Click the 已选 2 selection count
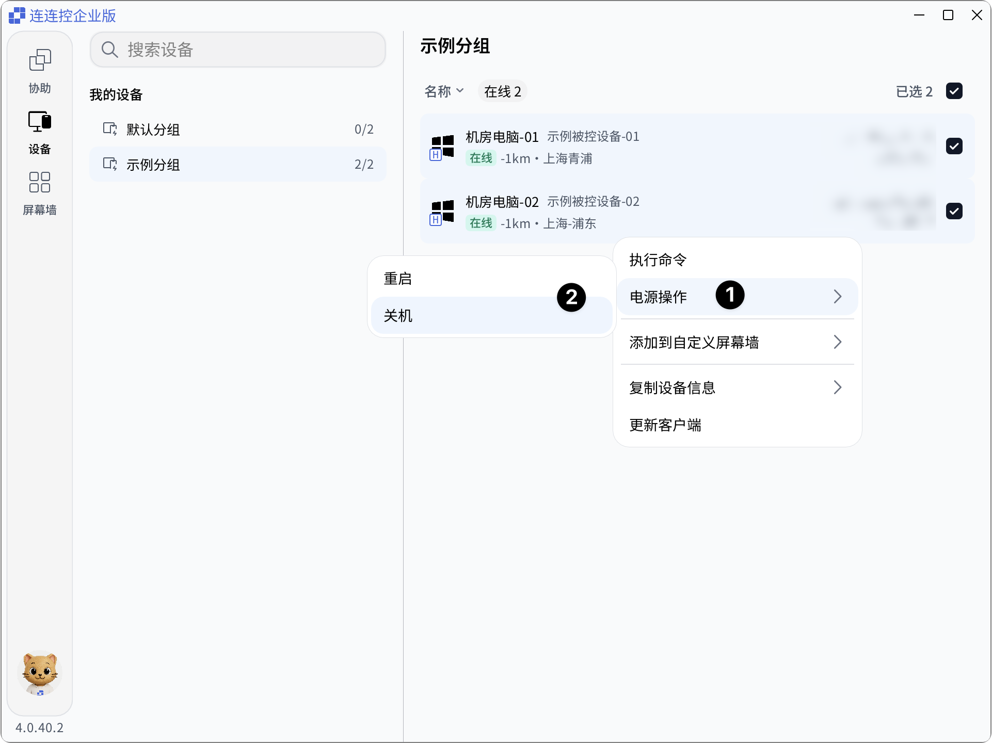 click(x=914, y=91)
